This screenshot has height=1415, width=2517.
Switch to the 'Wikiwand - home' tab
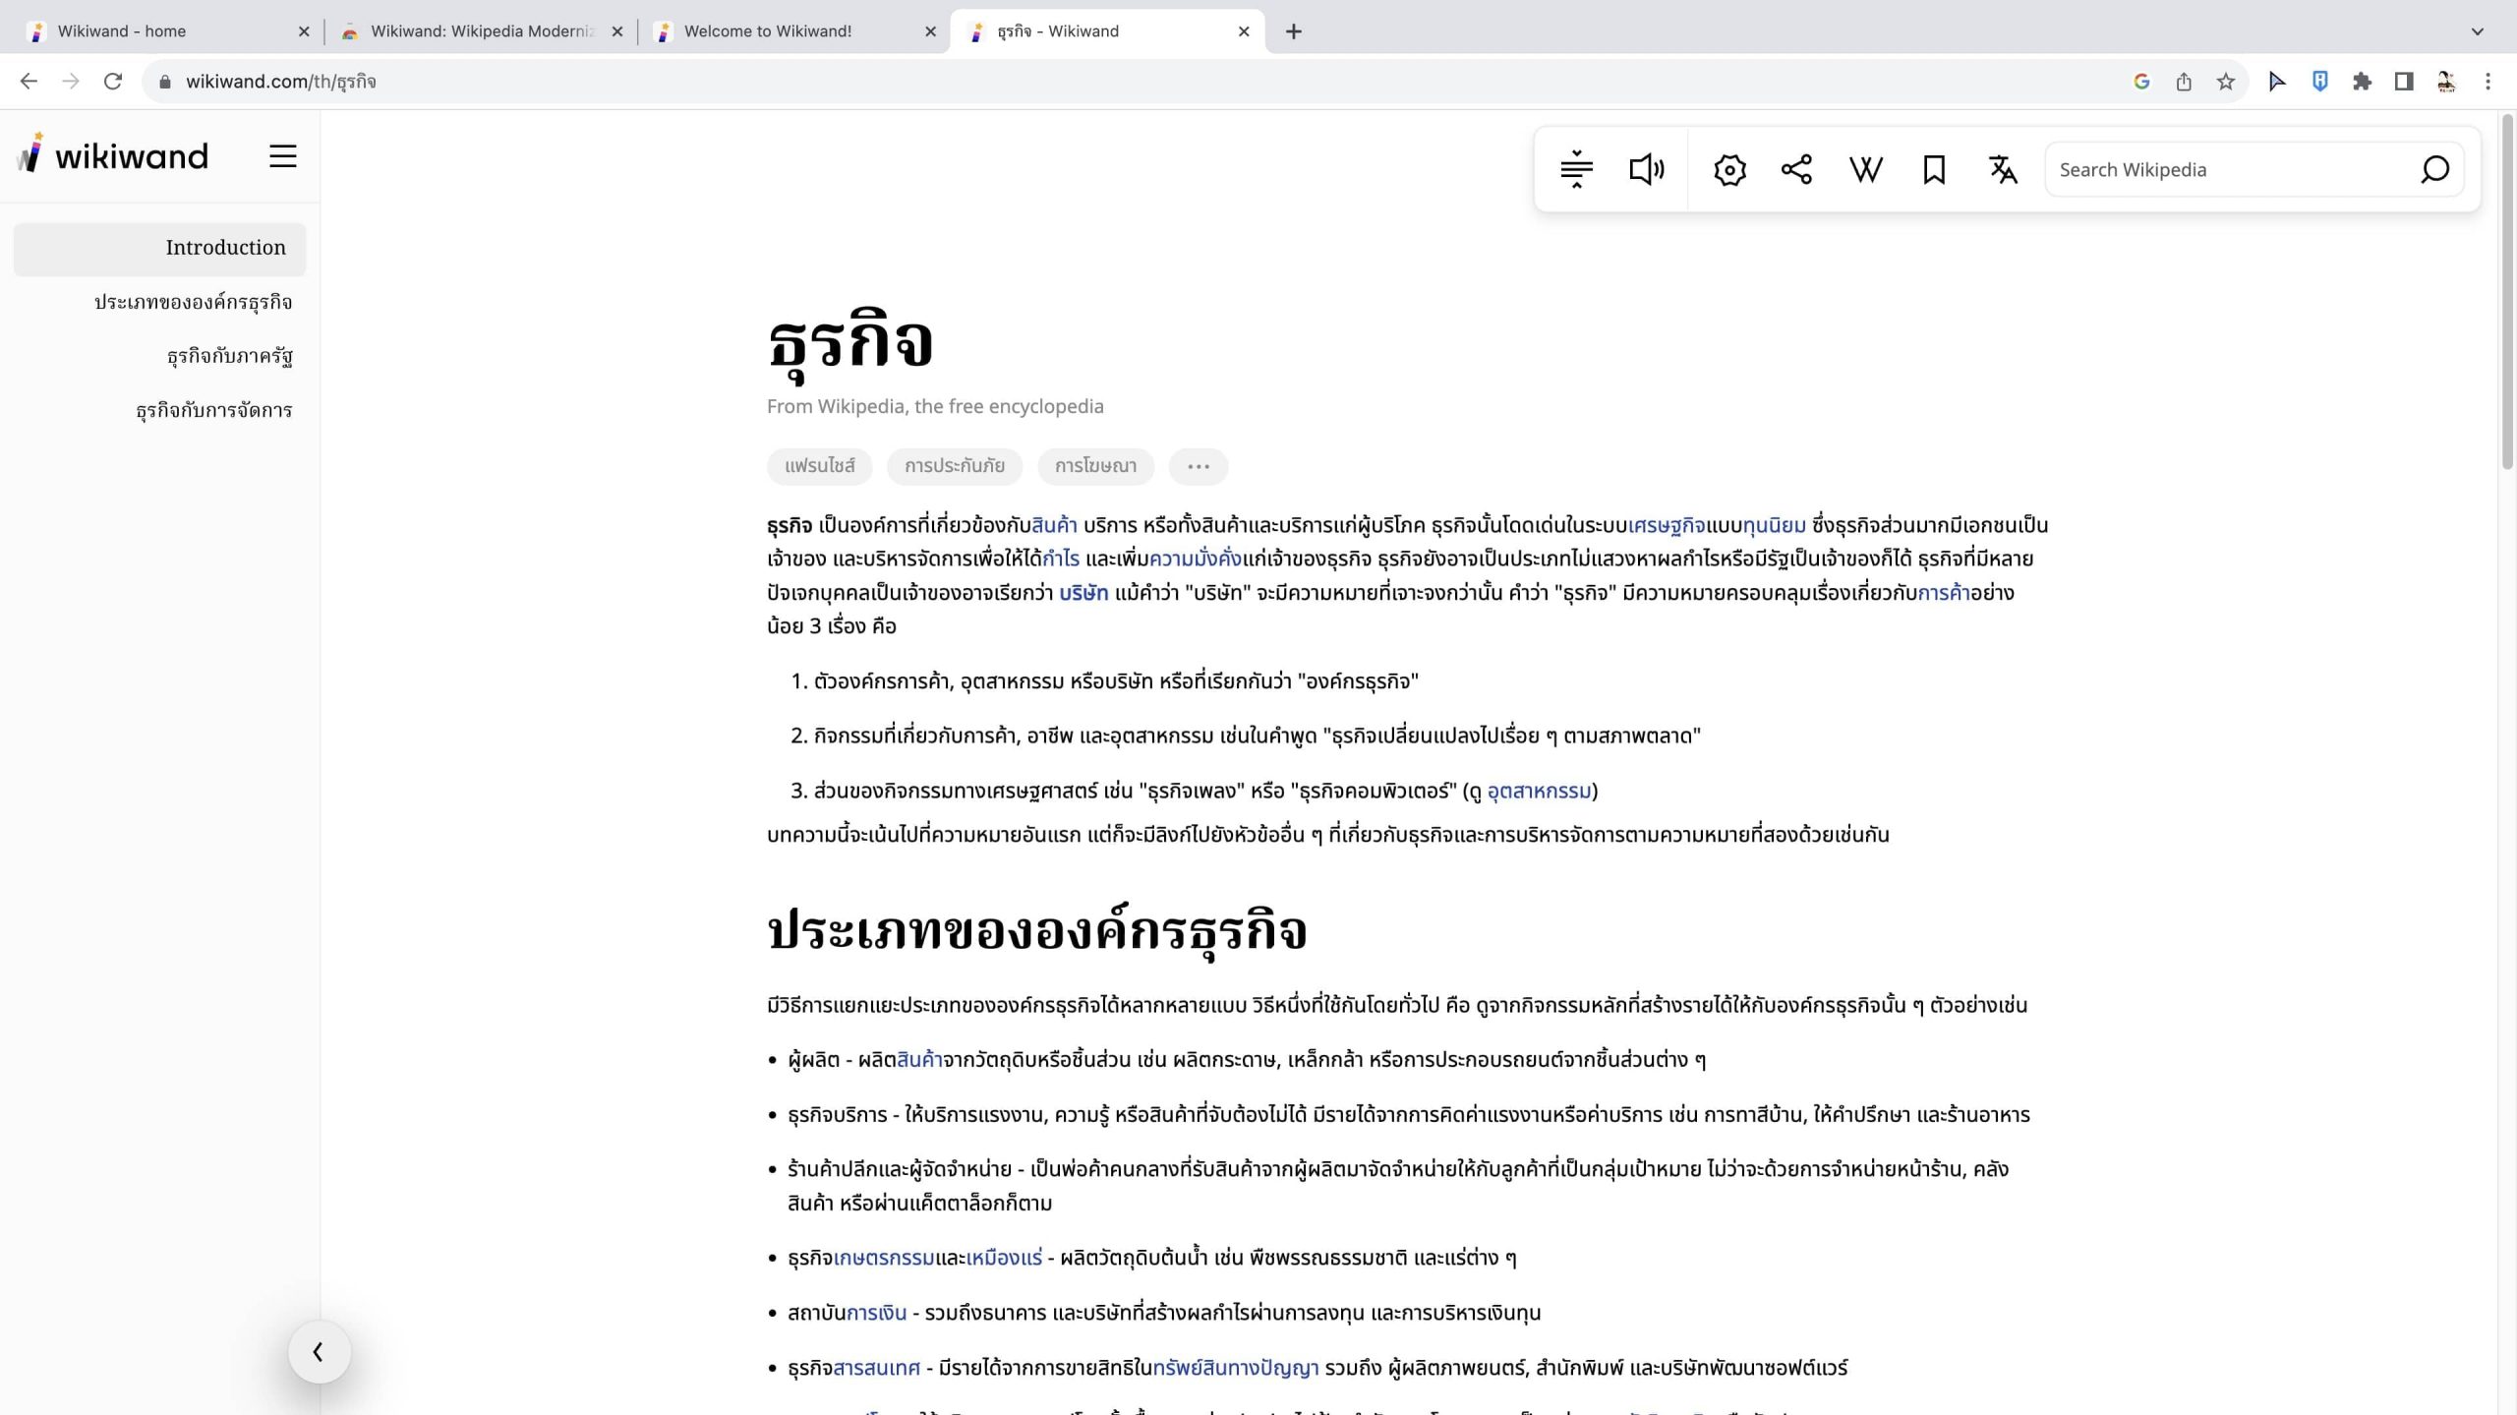pos(122,31)
